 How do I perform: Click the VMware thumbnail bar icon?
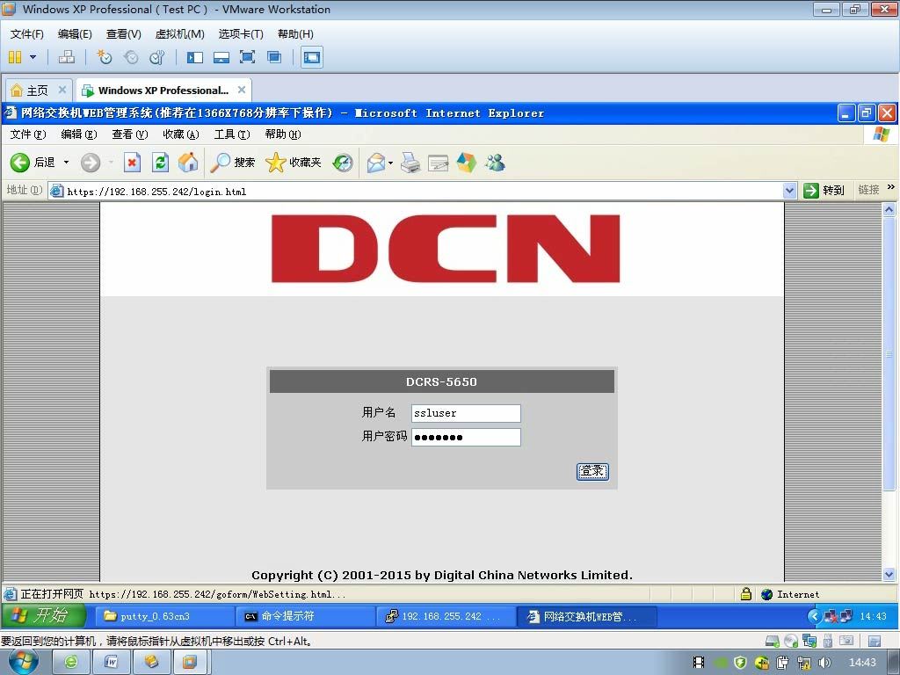click(x=221, y=57)
